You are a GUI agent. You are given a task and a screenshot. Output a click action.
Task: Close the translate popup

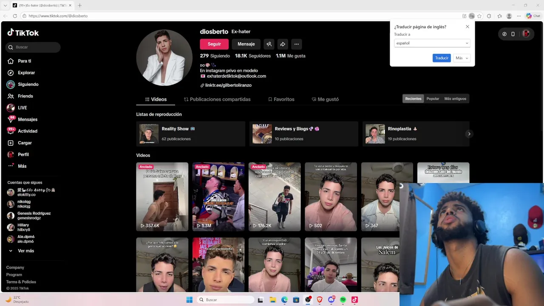pyautogui.click(x=467, y=26)
